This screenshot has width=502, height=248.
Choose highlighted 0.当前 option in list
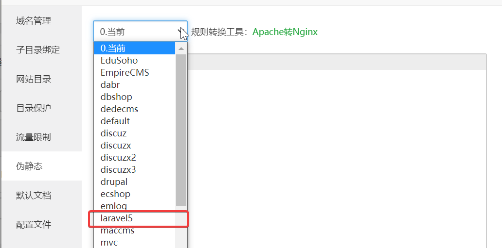coord(134,48)
